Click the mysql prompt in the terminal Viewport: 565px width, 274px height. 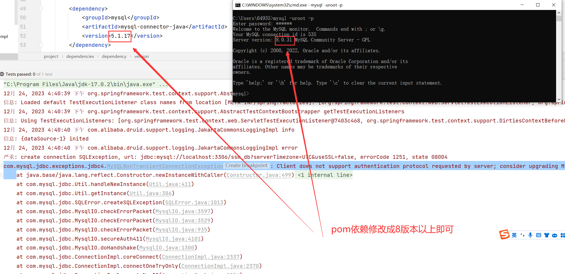[x=240, y=93]
